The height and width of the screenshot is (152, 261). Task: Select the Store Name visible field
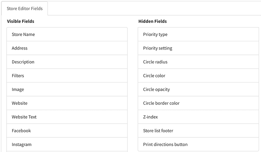(x=67, y=34)
